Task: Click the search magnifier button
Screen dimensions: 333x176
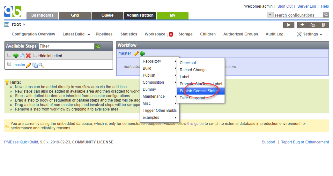Action: click(x=326, y=15)
